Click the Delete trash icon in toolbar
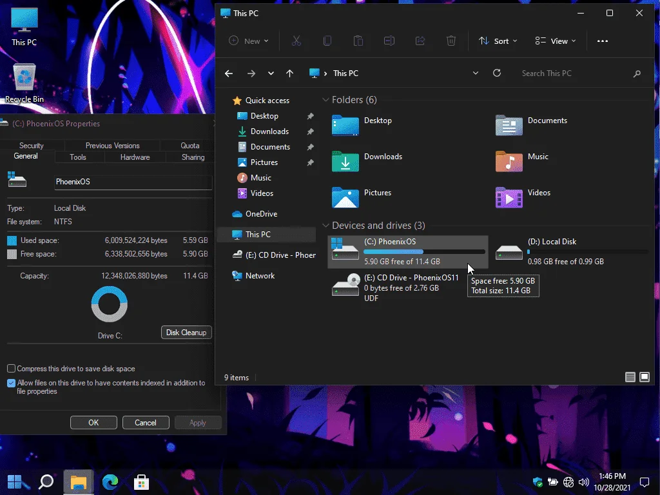The width and height of the screenshot is (660, 495). pyautogui.click(x=451, y=41)
